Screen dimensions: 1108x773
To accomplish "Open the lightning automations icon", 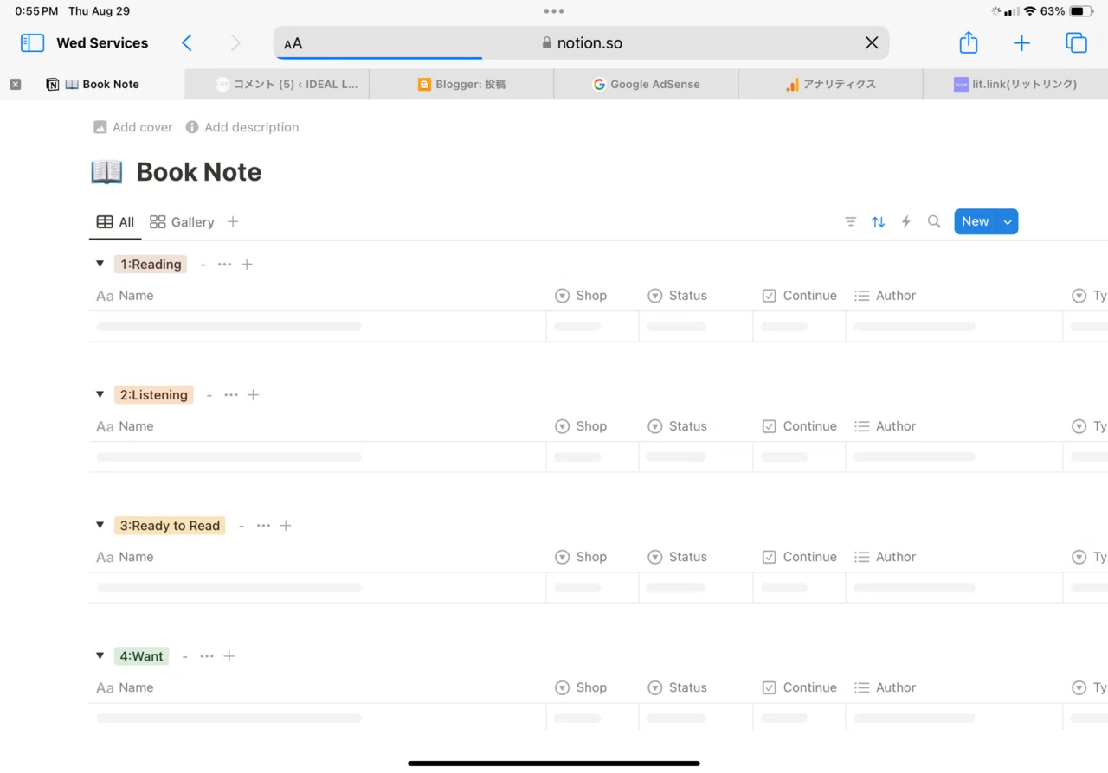I will [x=906, y=222].
